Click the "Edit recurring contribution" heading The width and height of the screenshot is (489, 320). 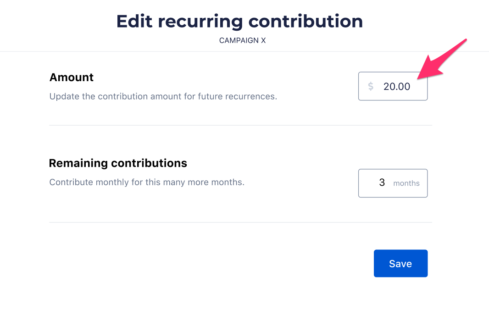click(x=239, y=22)
